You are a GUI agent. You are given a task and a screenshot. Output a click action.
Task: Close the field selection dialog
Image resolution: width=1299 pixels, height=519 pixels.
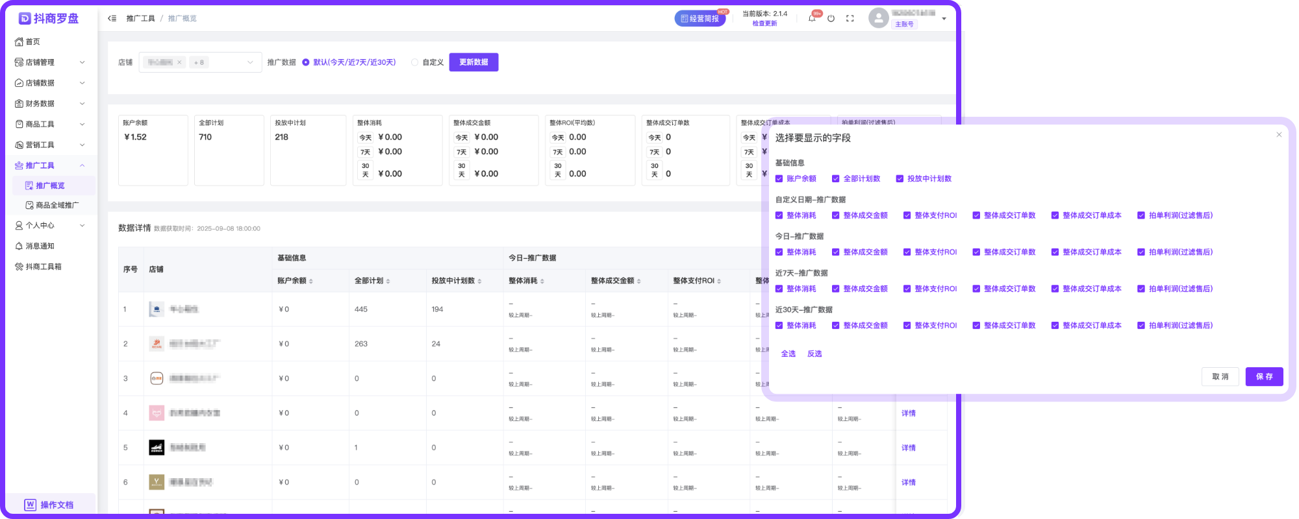[x=1279, y=135]
